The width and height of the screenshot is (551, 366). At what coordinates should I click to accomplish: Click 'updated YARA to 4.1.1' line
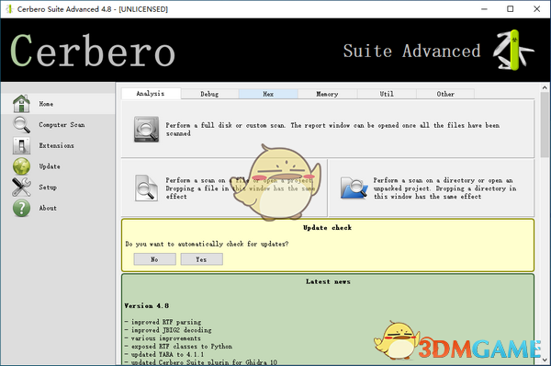pos(164,354)
